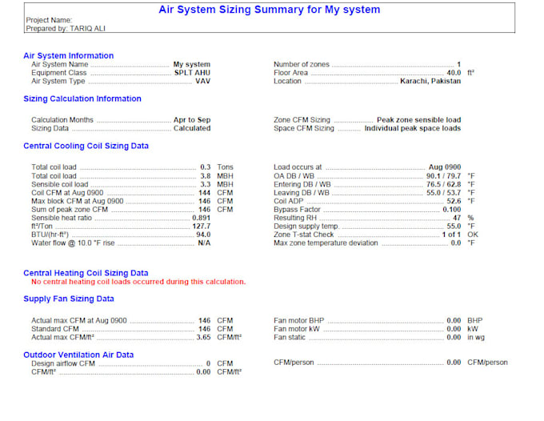Select the Air System Type value 'VAV'

[202, 81]
